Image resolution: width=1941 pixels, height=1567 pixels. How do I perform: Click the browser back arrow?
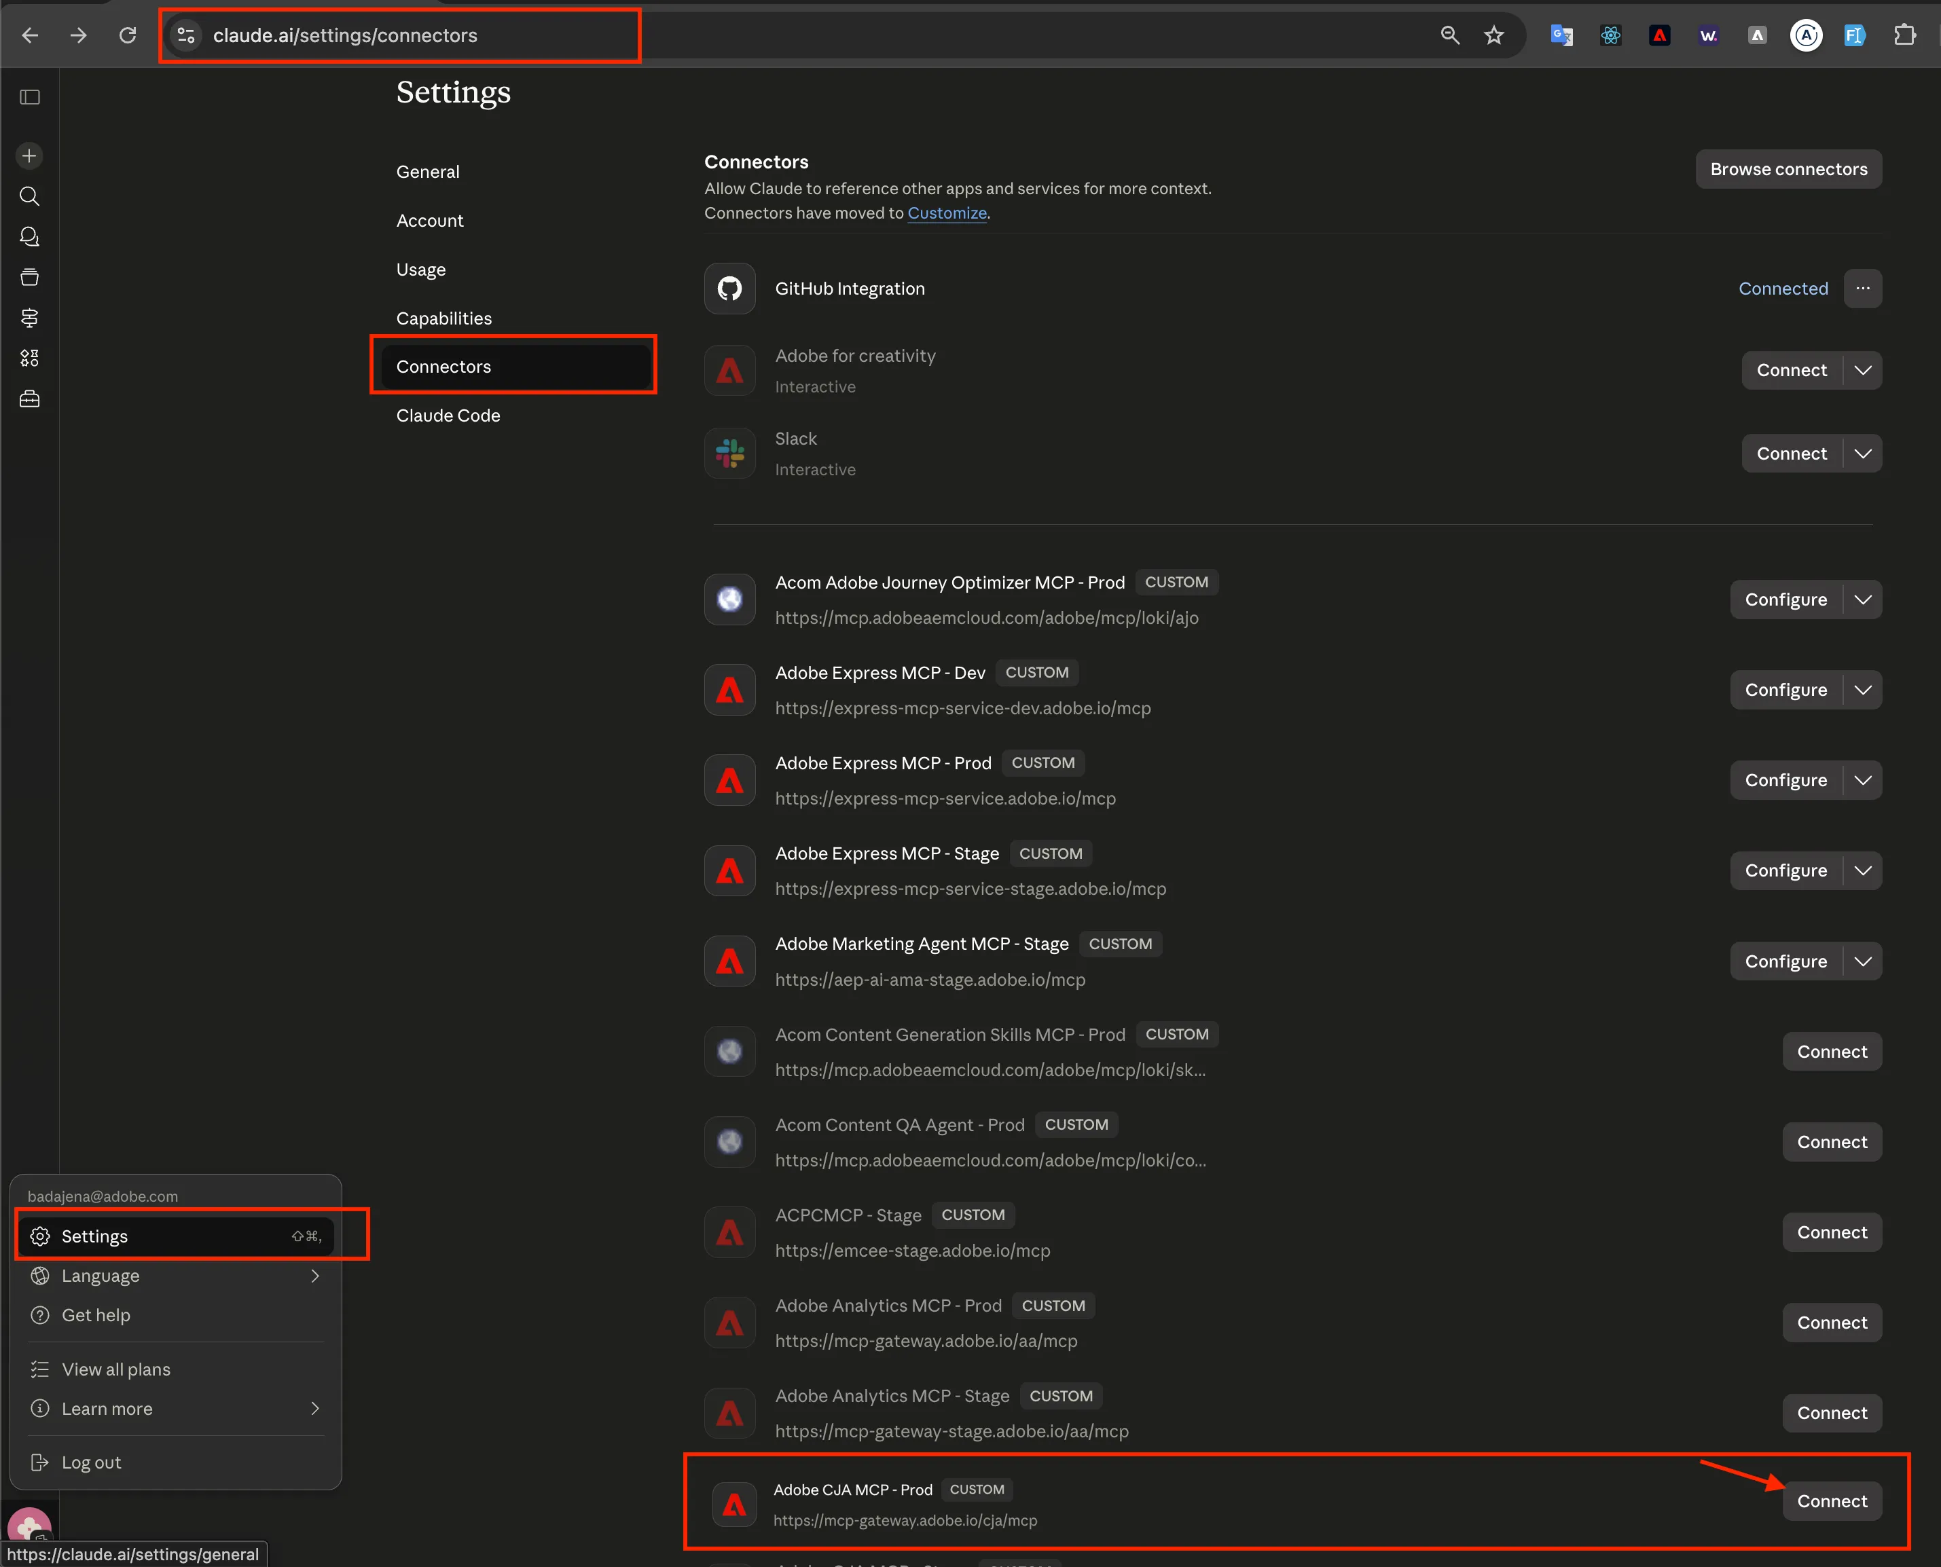(x=30, y=35)
